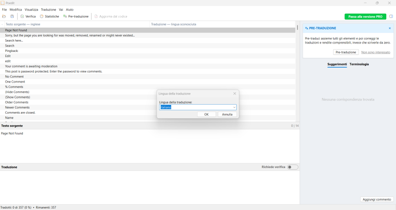The width and height of the screenshot is (396, 210).
Task: Open Statistiche from the toolbar
Action: coord(49,16)
